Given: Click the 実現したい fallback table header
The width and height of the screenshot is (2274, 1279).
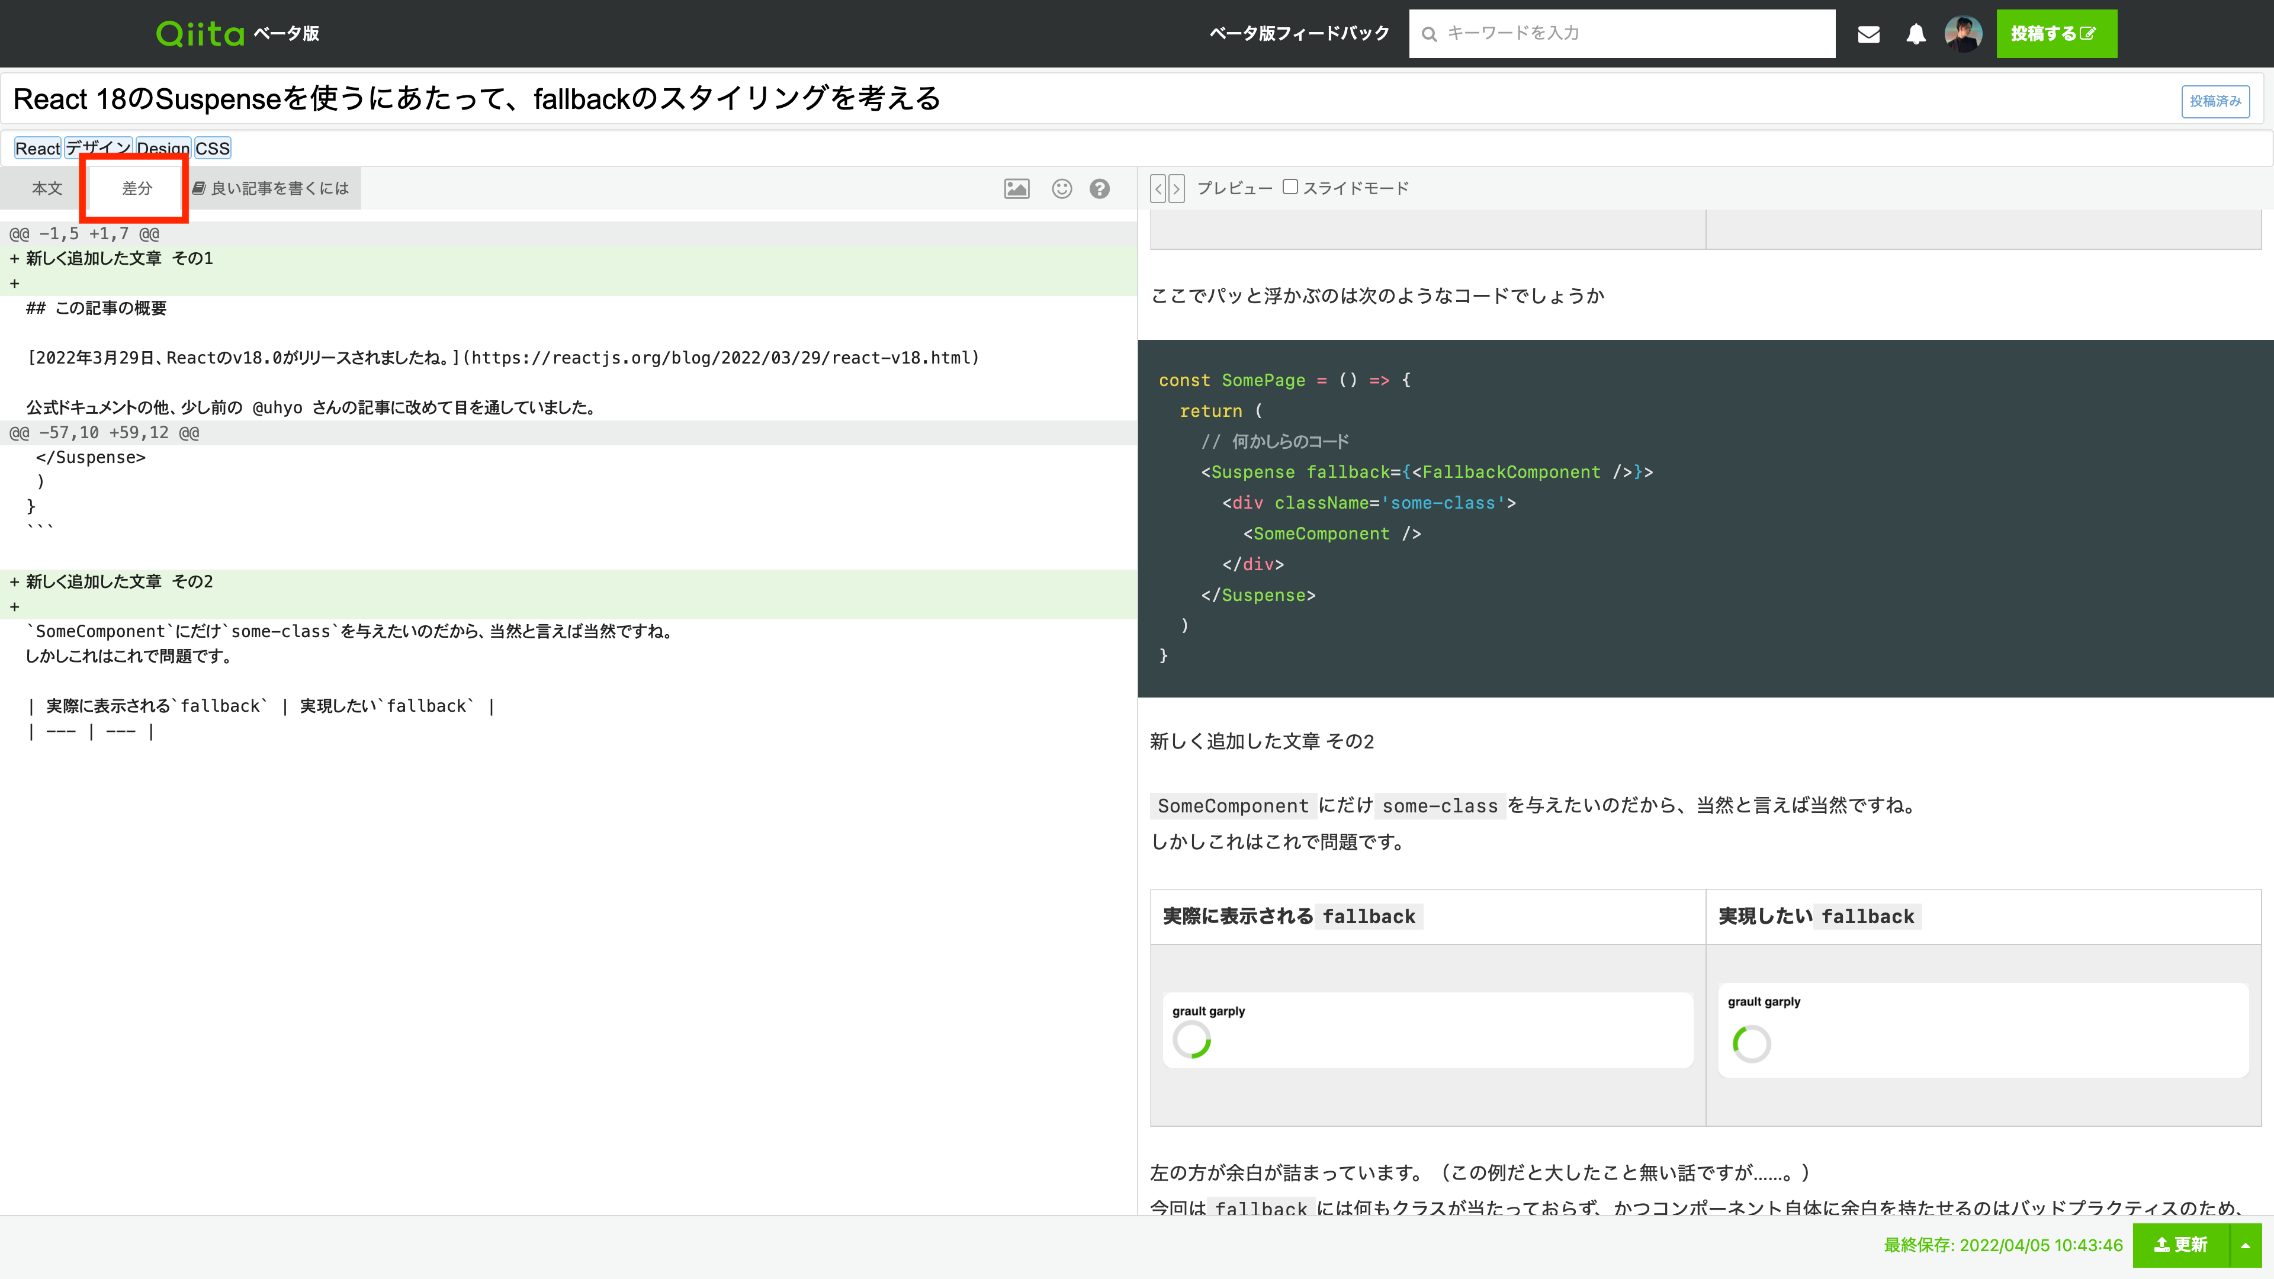Looking at the screenshot, I should tap(1984, 916).
